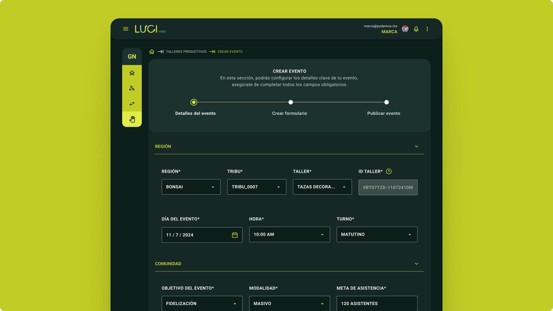Click the ID Taller help question icon
553x311 pixels.
[x=389, y=171]
